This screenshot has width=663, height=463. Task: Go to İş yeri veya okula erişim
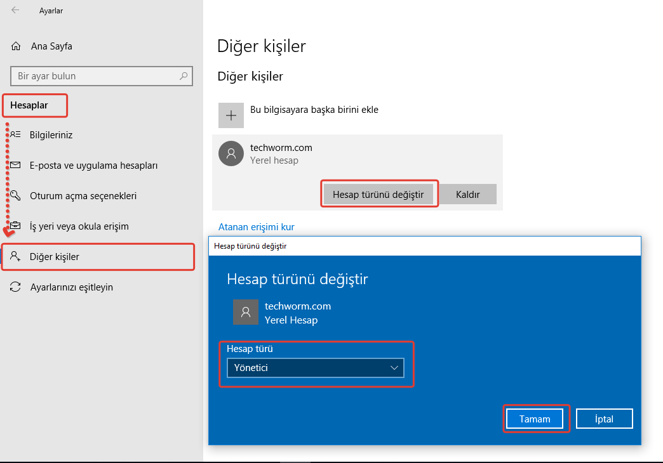tap(79, 226)
